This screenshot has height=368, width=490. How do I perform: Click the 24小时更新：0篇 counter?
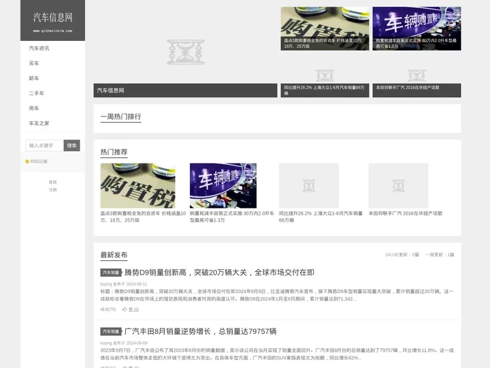pos(402,255)
